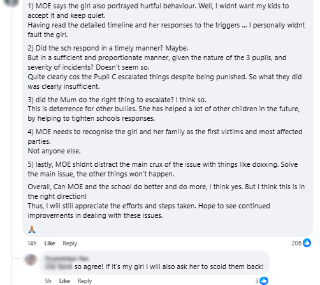Click the blurred tagged name before 'so agree!'
Image resolution: width=320 pixels, height=285 pixels.
[x=59, y=266]
